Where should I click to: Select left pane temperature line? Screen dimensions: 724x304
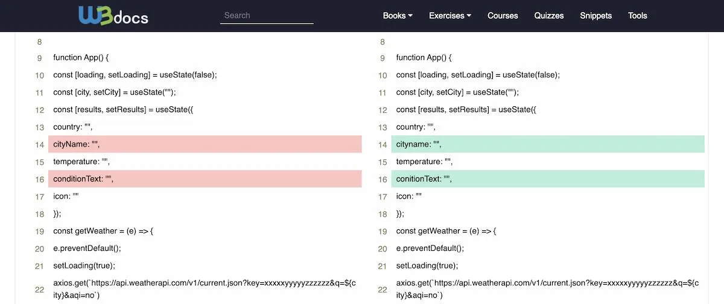(81, 162)
